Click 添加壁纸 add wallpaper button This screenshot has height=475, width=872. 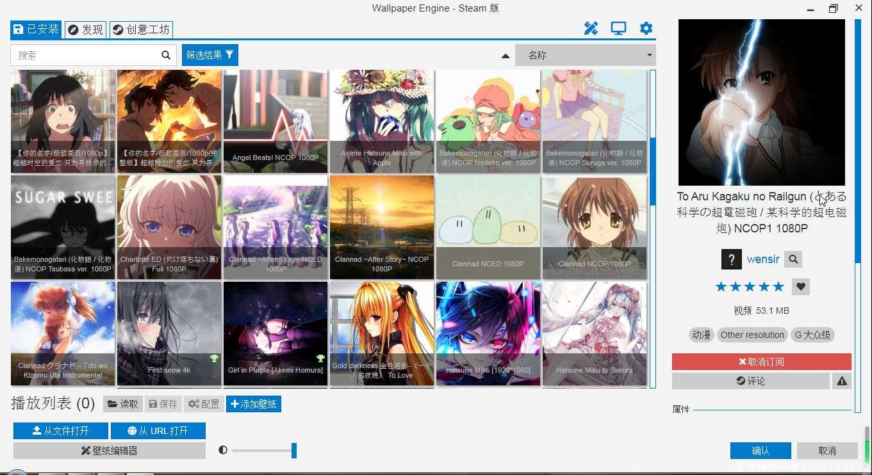254,404
